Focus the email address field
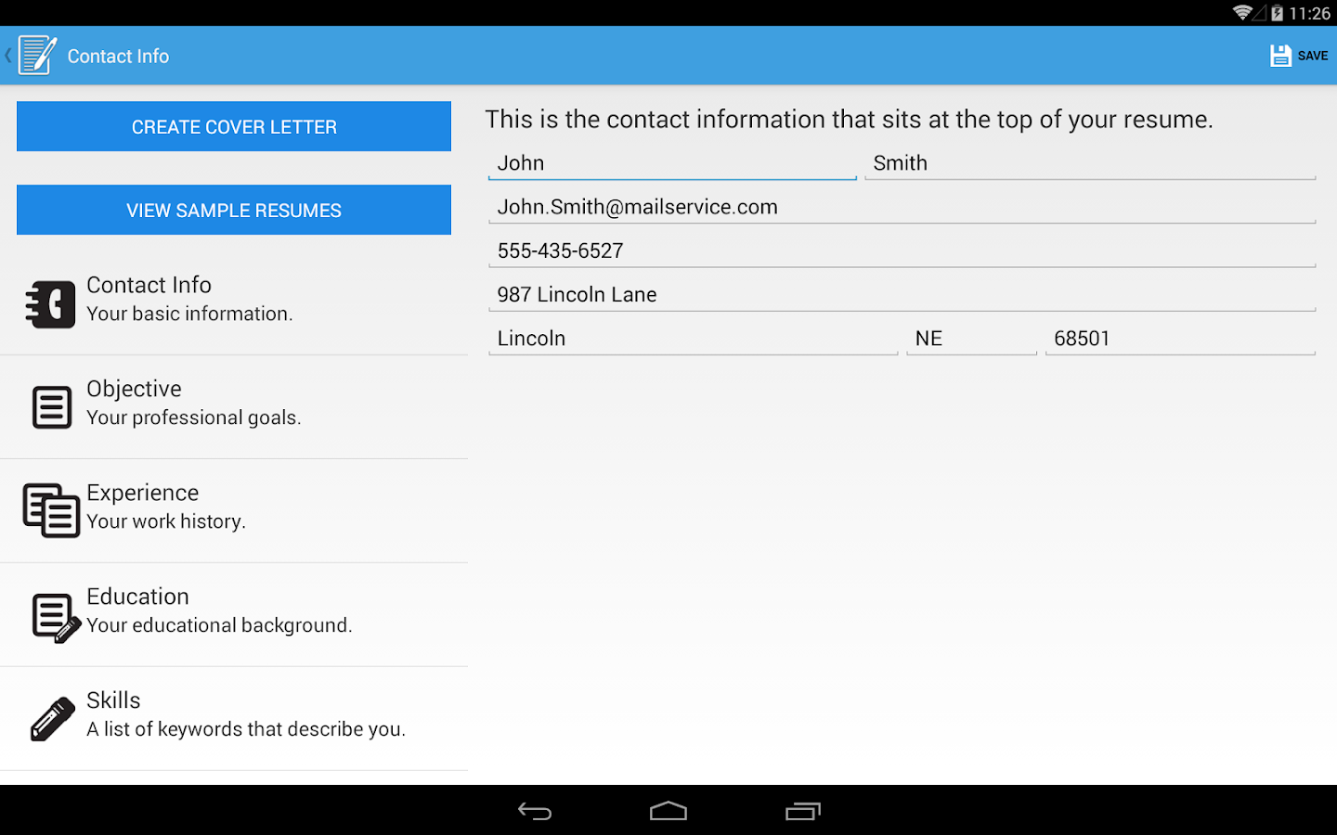1337x835 pixels. pos(902,207)
